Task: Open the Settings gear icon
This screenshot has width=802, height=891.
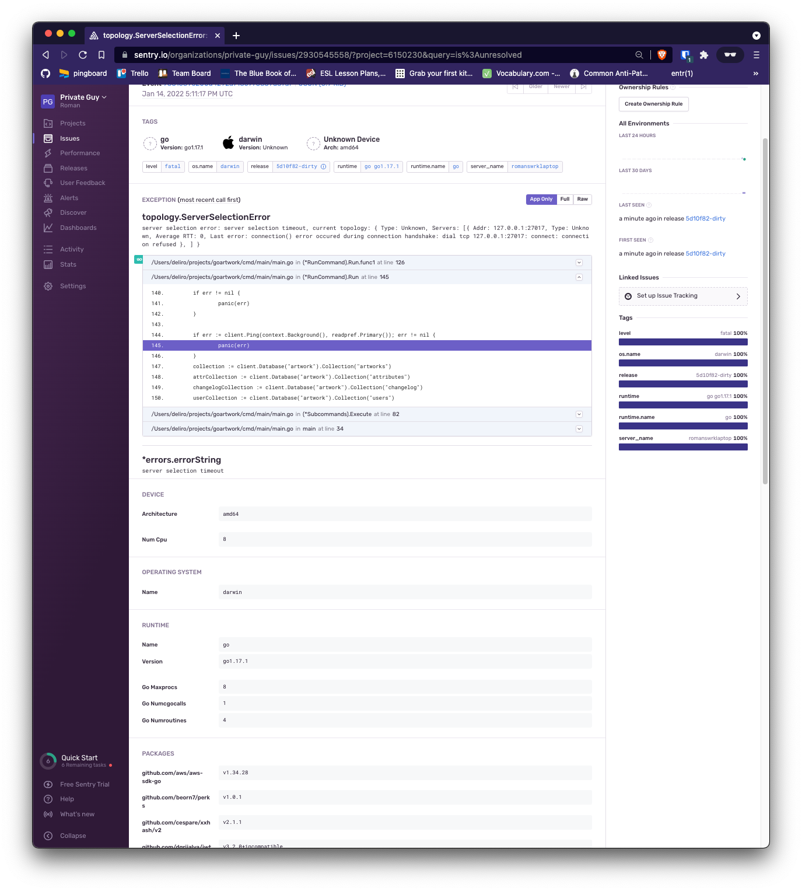Action: (x=48, y=286)
